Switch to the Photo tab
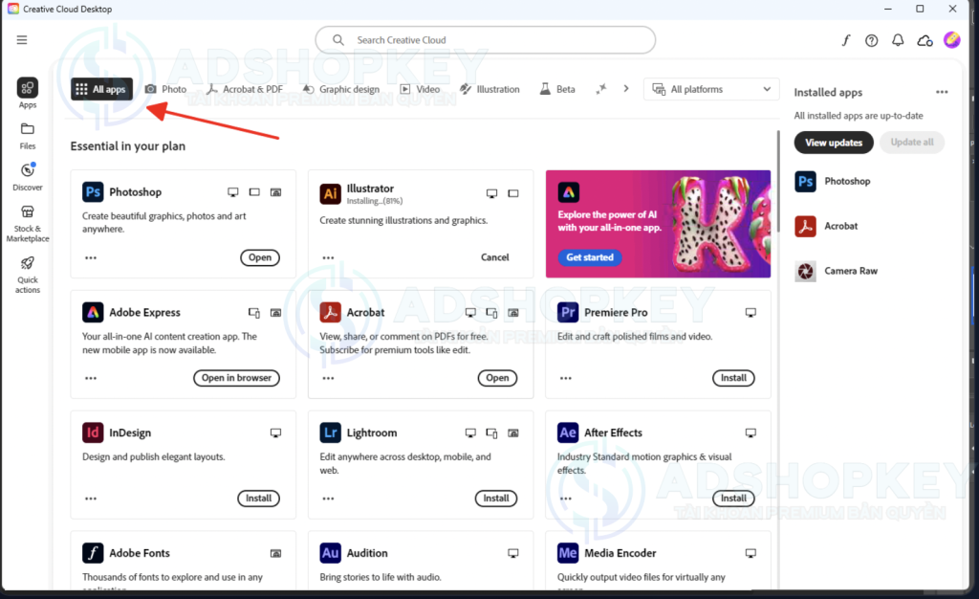This screenshot has height=599, width=979. (x=166, y=89)
